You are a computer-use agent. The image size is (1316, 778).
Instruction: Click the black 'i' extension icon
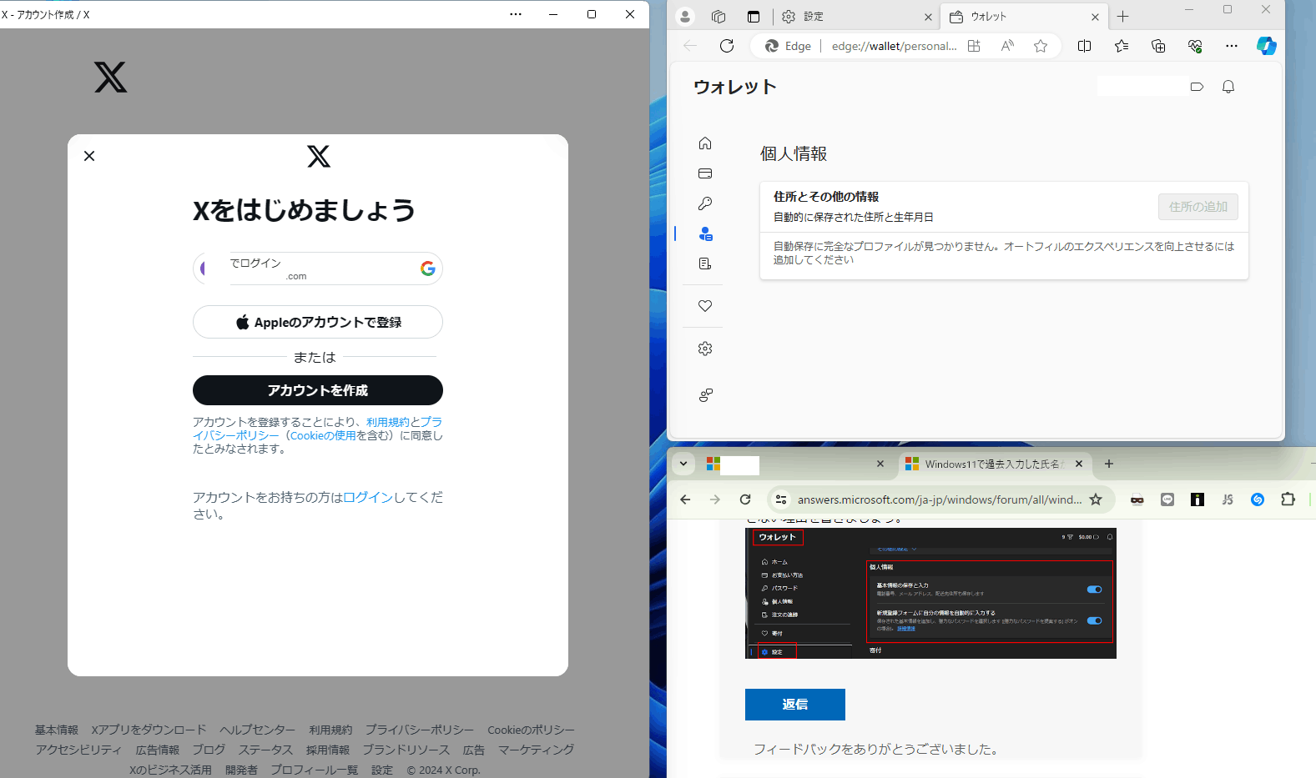click(1198, 499)
